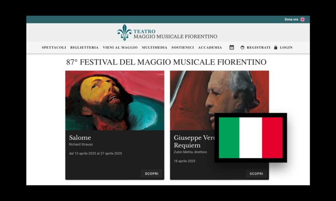Click the Registrati user icon
Screen dimensions: 336x201
pyautogui.click(x=242, y=48)
